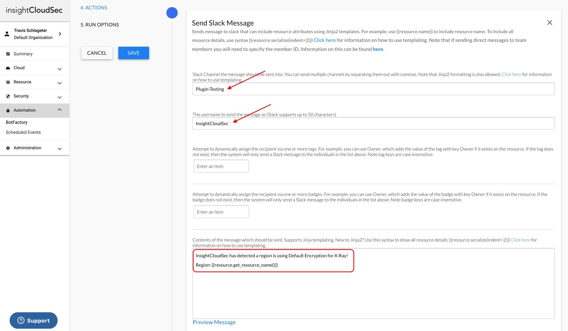Click the username field with InsightCloudSec
This screenshot has height=331, width=568.
point(373,123)
